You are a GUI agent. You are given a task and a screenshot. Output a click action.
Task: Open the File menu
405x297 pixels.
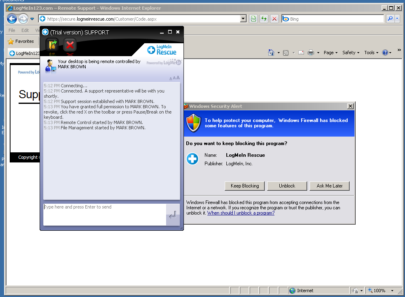(x=12, y=30)
